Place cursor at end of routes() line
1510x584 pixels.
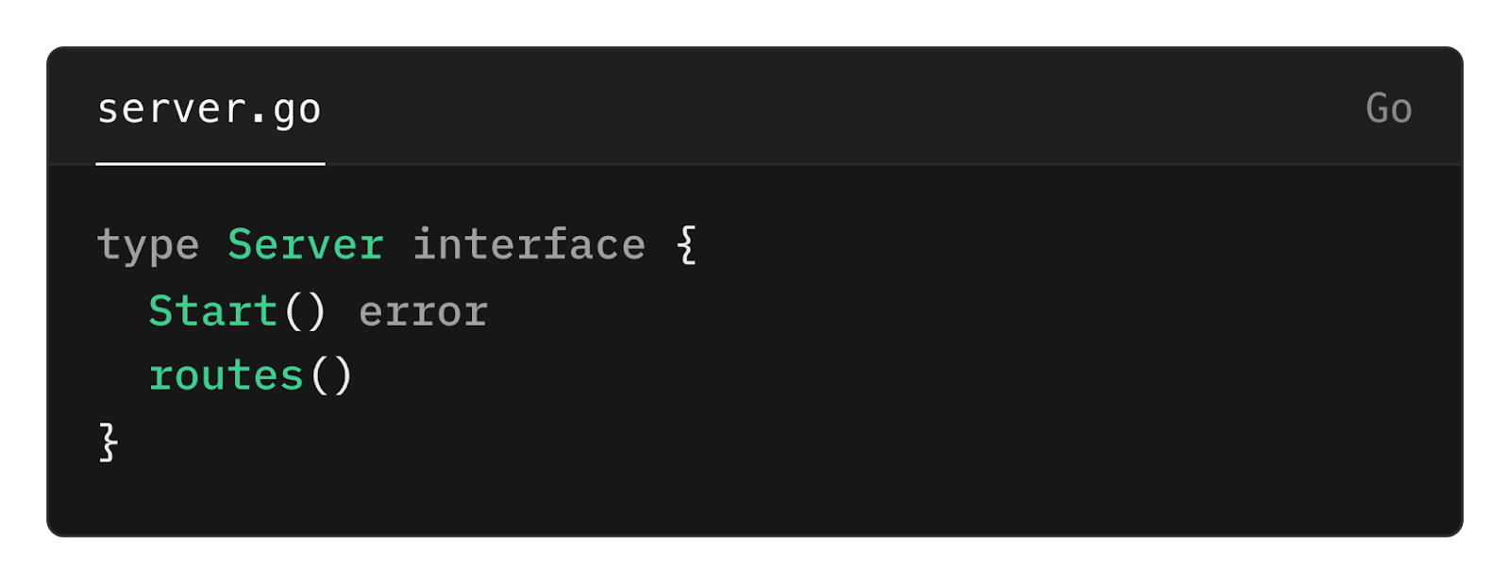(355, 376)
